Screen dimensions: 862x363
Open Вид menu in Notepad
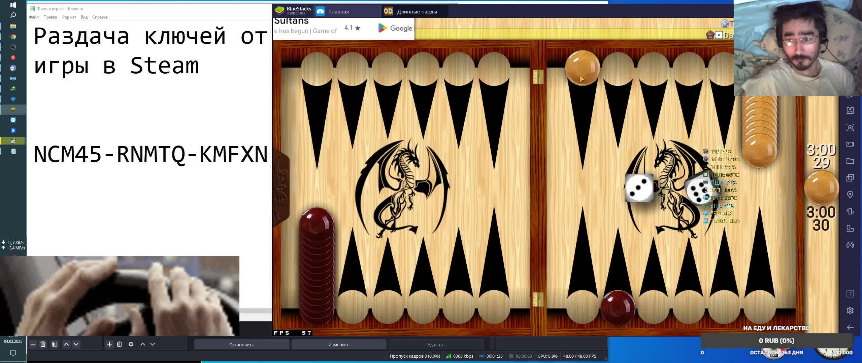coord(84,17)
